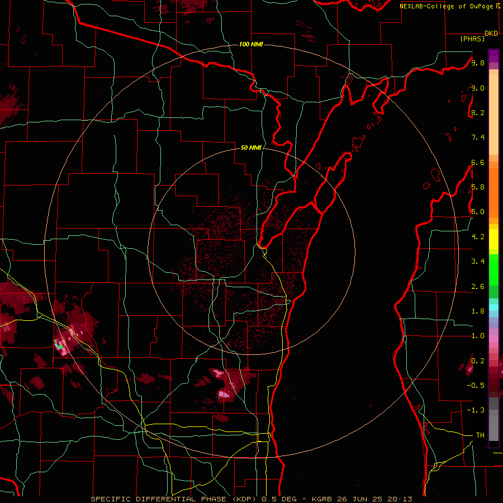Click the DKD text near the legend
This screenshot has height=503, width=503.
coord(491,34)
